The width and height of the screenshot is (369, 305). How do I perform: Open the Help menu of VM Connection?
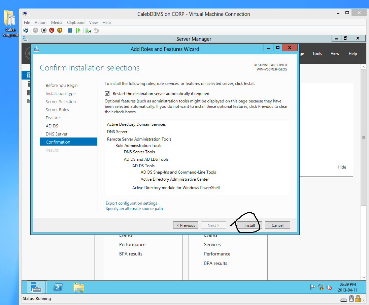click(x=106, y=22)
